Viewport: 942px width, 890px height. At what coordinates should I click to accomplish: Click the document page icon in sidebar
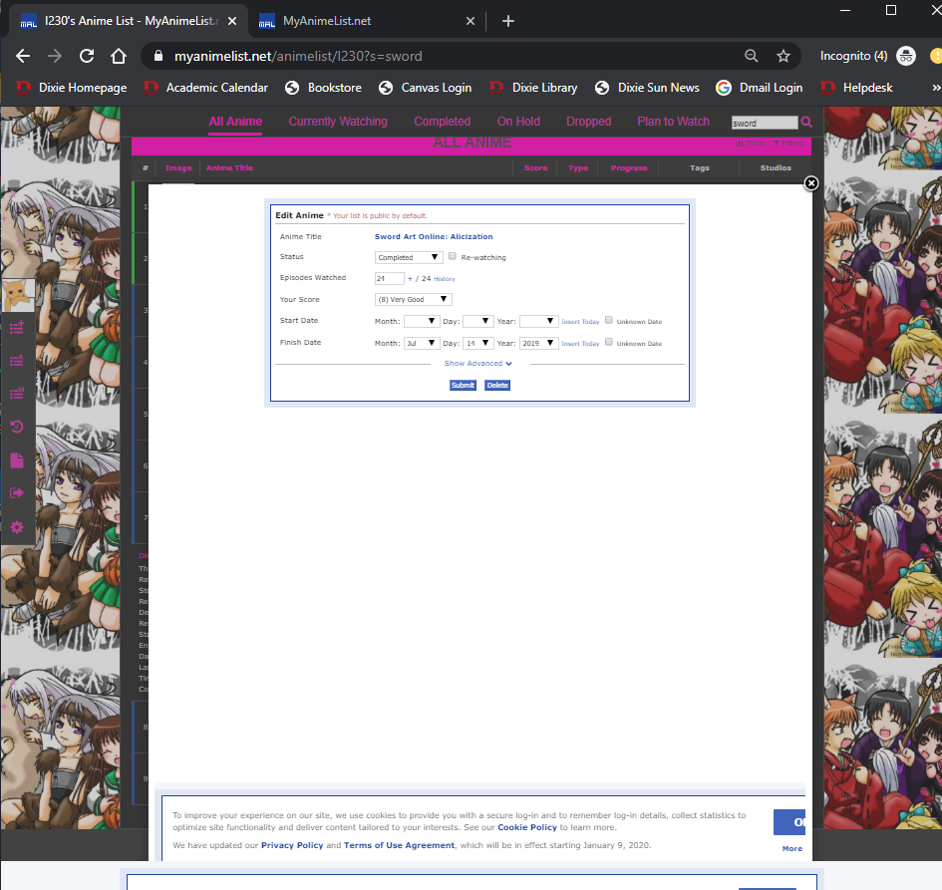click(x=17, y=460)
